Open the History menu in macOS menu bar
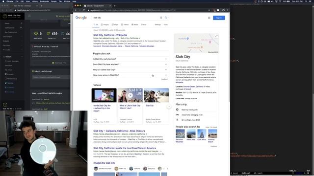Image resolution: width=314 pixels, height=176 pixels. 35,1
